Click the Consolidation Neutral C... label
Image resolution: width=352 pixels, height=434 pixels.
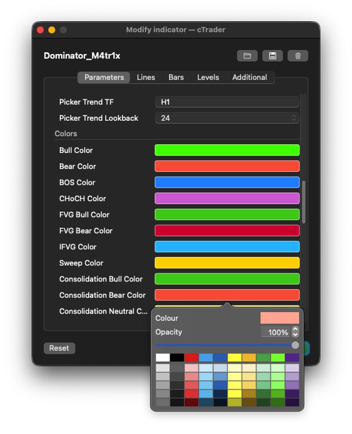click(103, 311)
